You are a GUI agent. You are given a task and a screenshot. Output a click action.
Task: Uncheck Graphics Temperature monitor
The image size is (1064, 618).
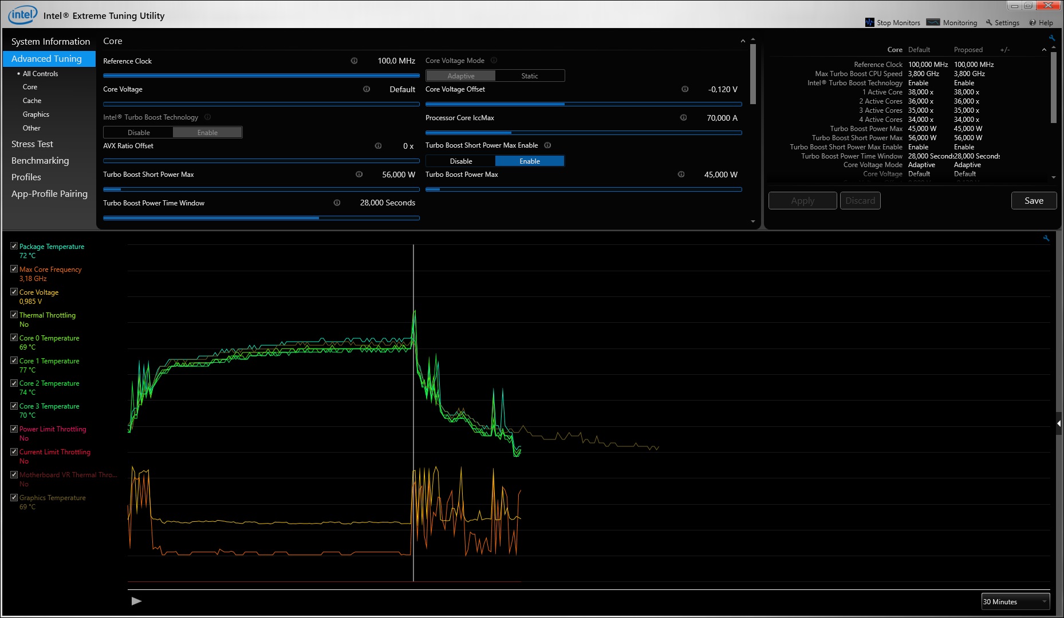(x=14, y=497)
